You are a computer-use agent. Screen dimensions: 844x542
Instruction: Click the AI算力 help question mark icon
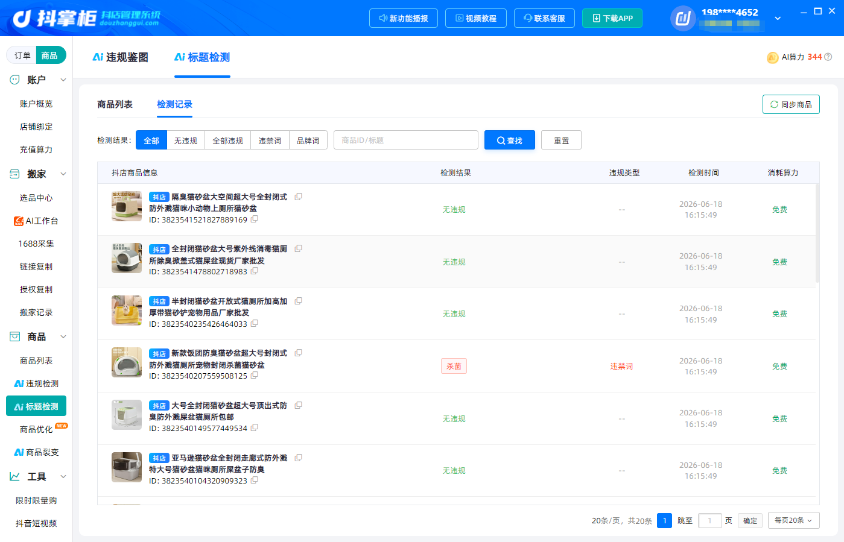(x=828, y=57)
